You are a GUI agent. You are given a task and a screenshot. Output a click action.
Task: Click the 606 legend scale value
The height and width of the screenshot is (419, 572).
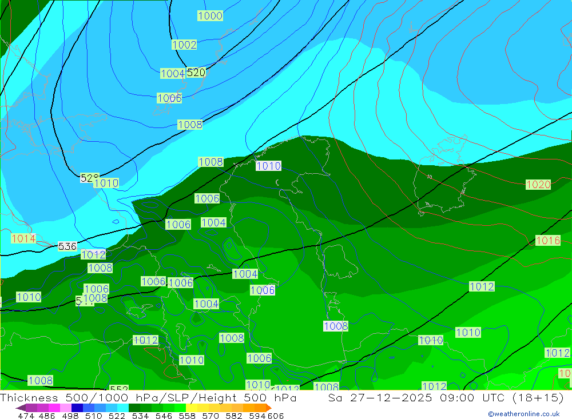(276, 416)
